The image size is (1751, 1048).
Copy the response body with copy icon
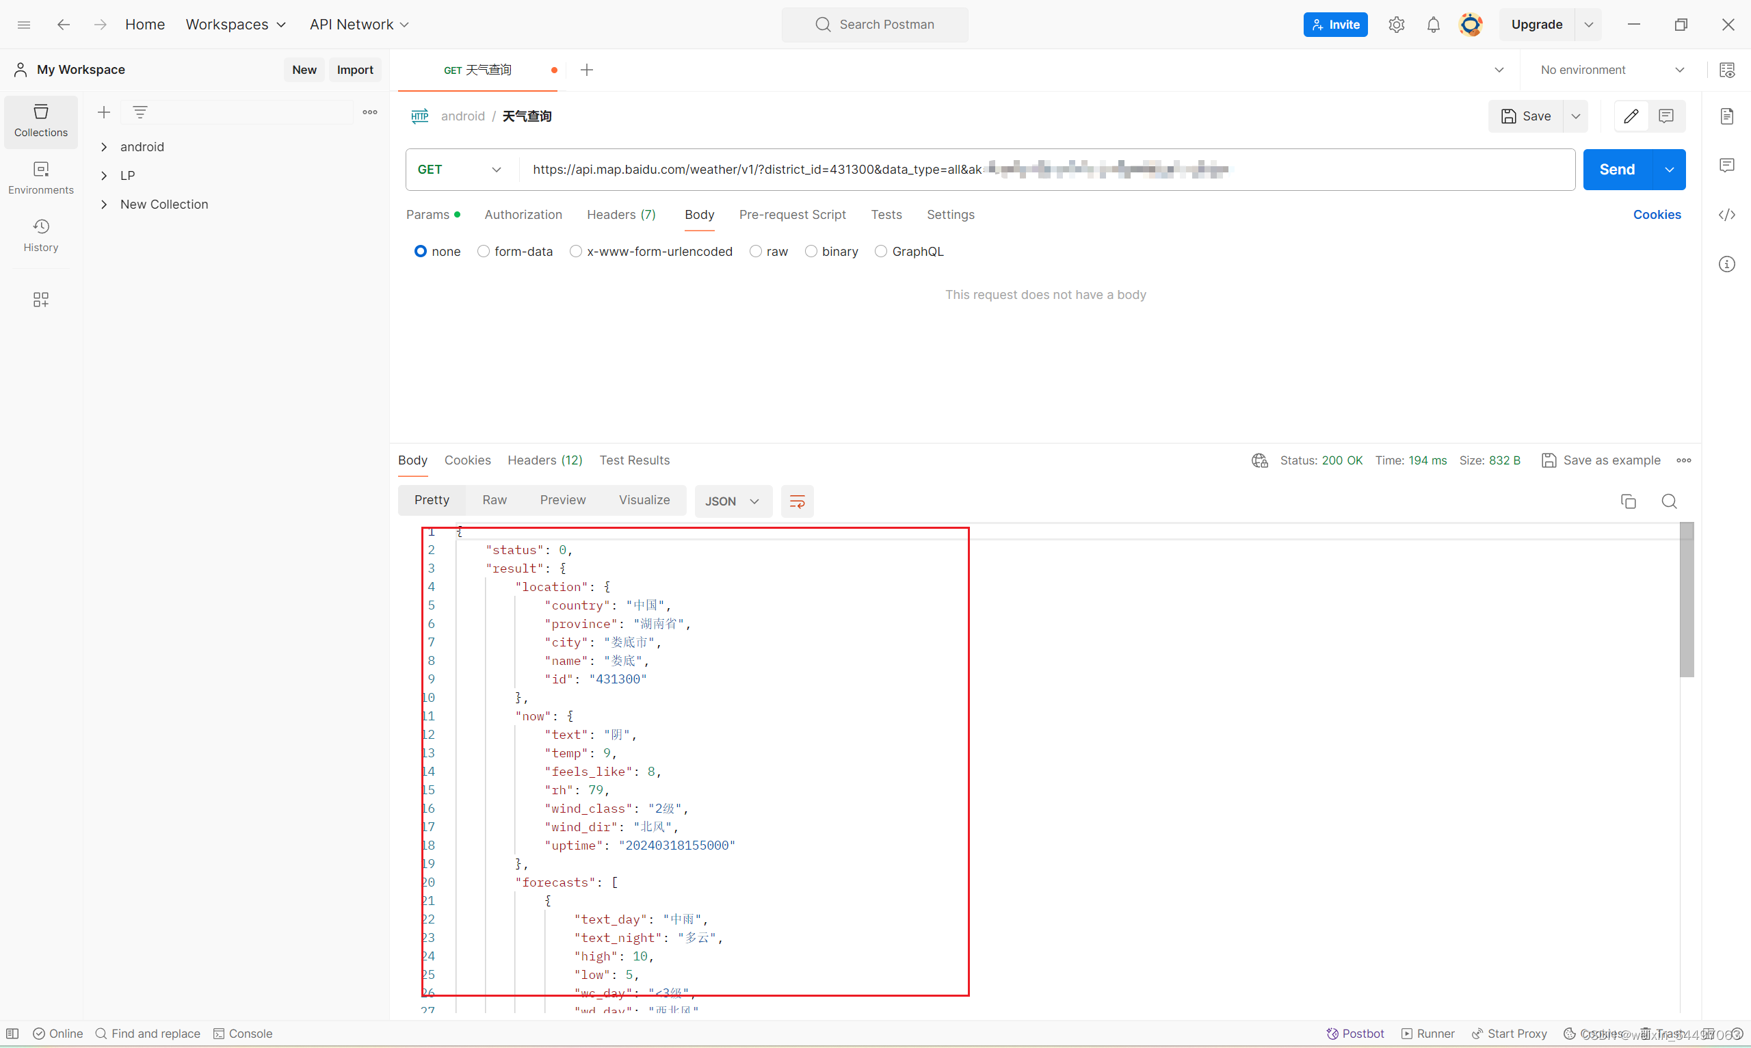[1628, 501]
